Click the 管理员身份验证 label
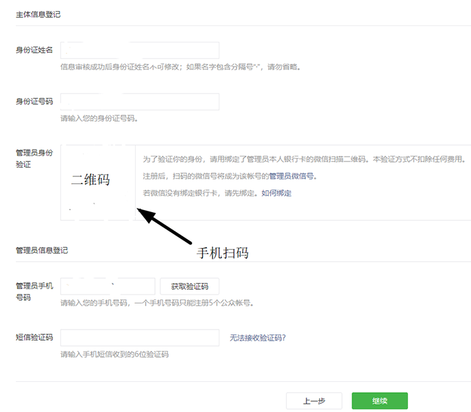Image resolution: width=471 pixels, height=412 pixels. 34,159
